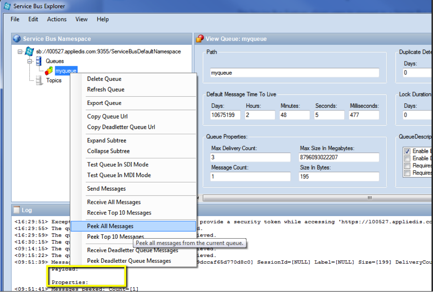Choose Delete Queue in the context menu
433x292 pixels.
[x=104, y=79]
